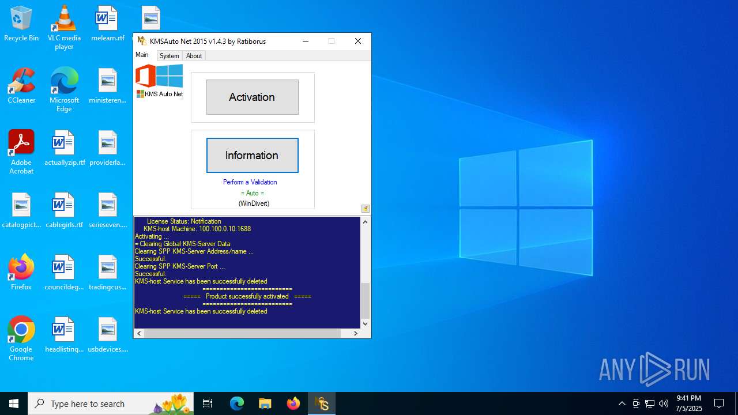This screenshot has height=415, width=738.
Task: Select the catalogpict image file icon
Action: [21, 211]
